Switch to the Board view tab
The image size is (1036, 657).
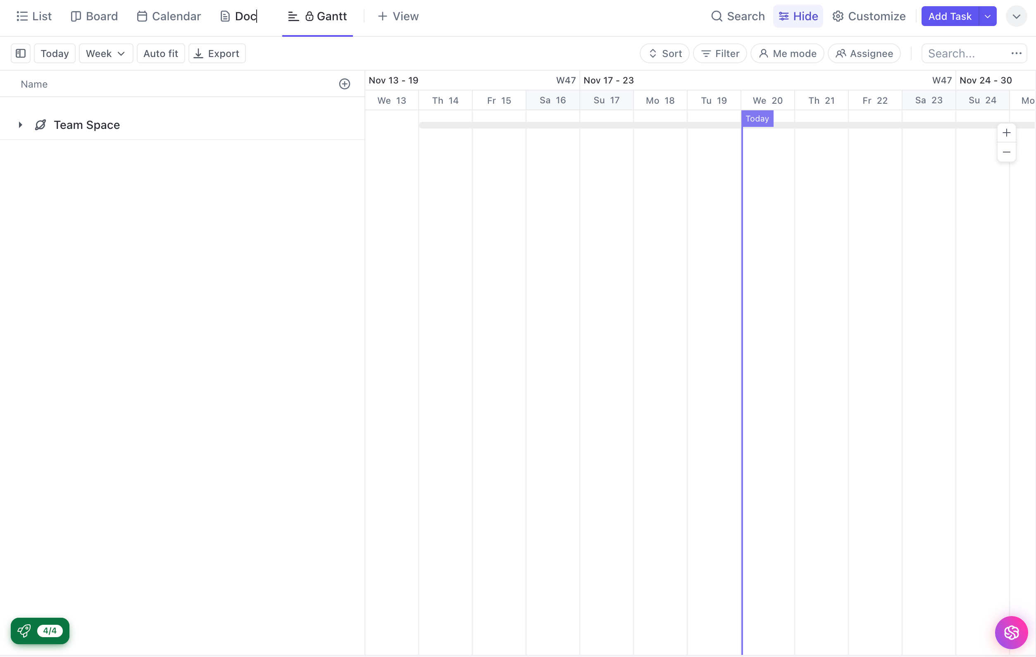(94, 17)
